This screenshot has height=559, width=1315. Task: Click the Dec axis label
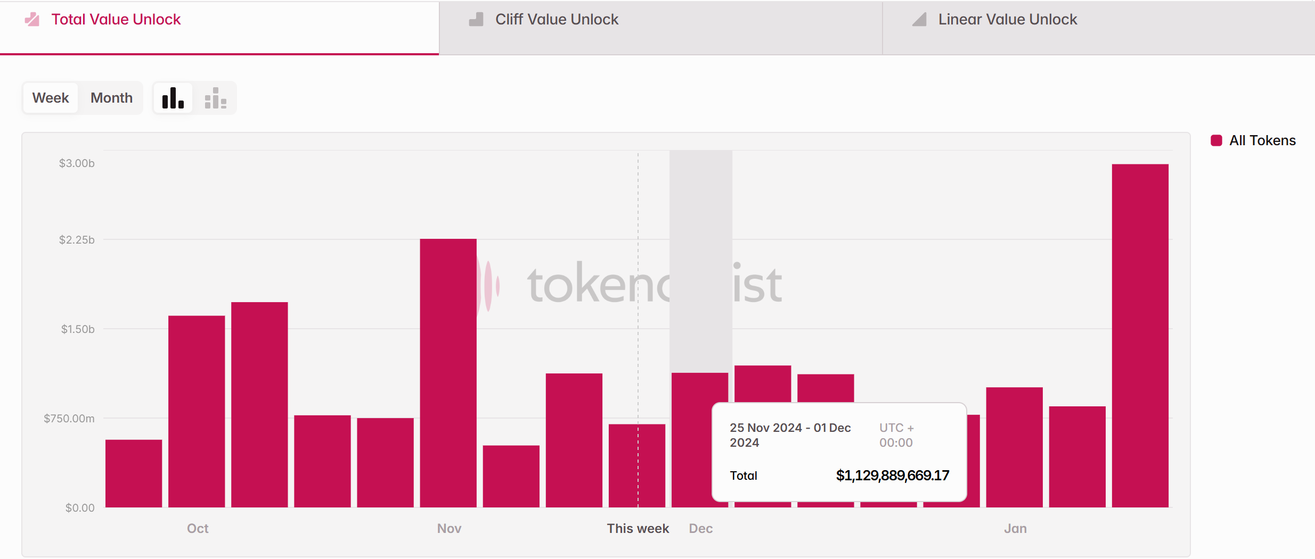point(700,528)
